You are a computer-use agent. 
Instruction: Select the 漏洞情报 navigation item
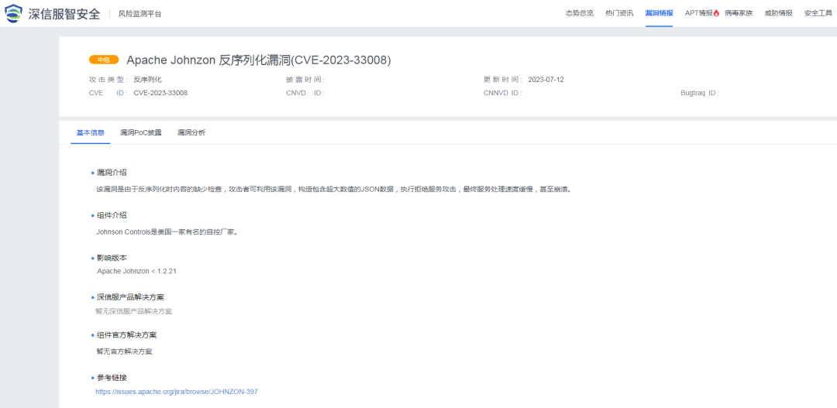(x=660, y=13)
